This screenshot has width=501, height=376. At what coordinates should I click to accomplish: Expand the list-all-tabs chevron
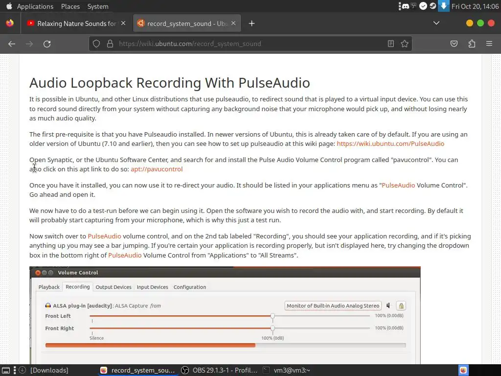436,23
